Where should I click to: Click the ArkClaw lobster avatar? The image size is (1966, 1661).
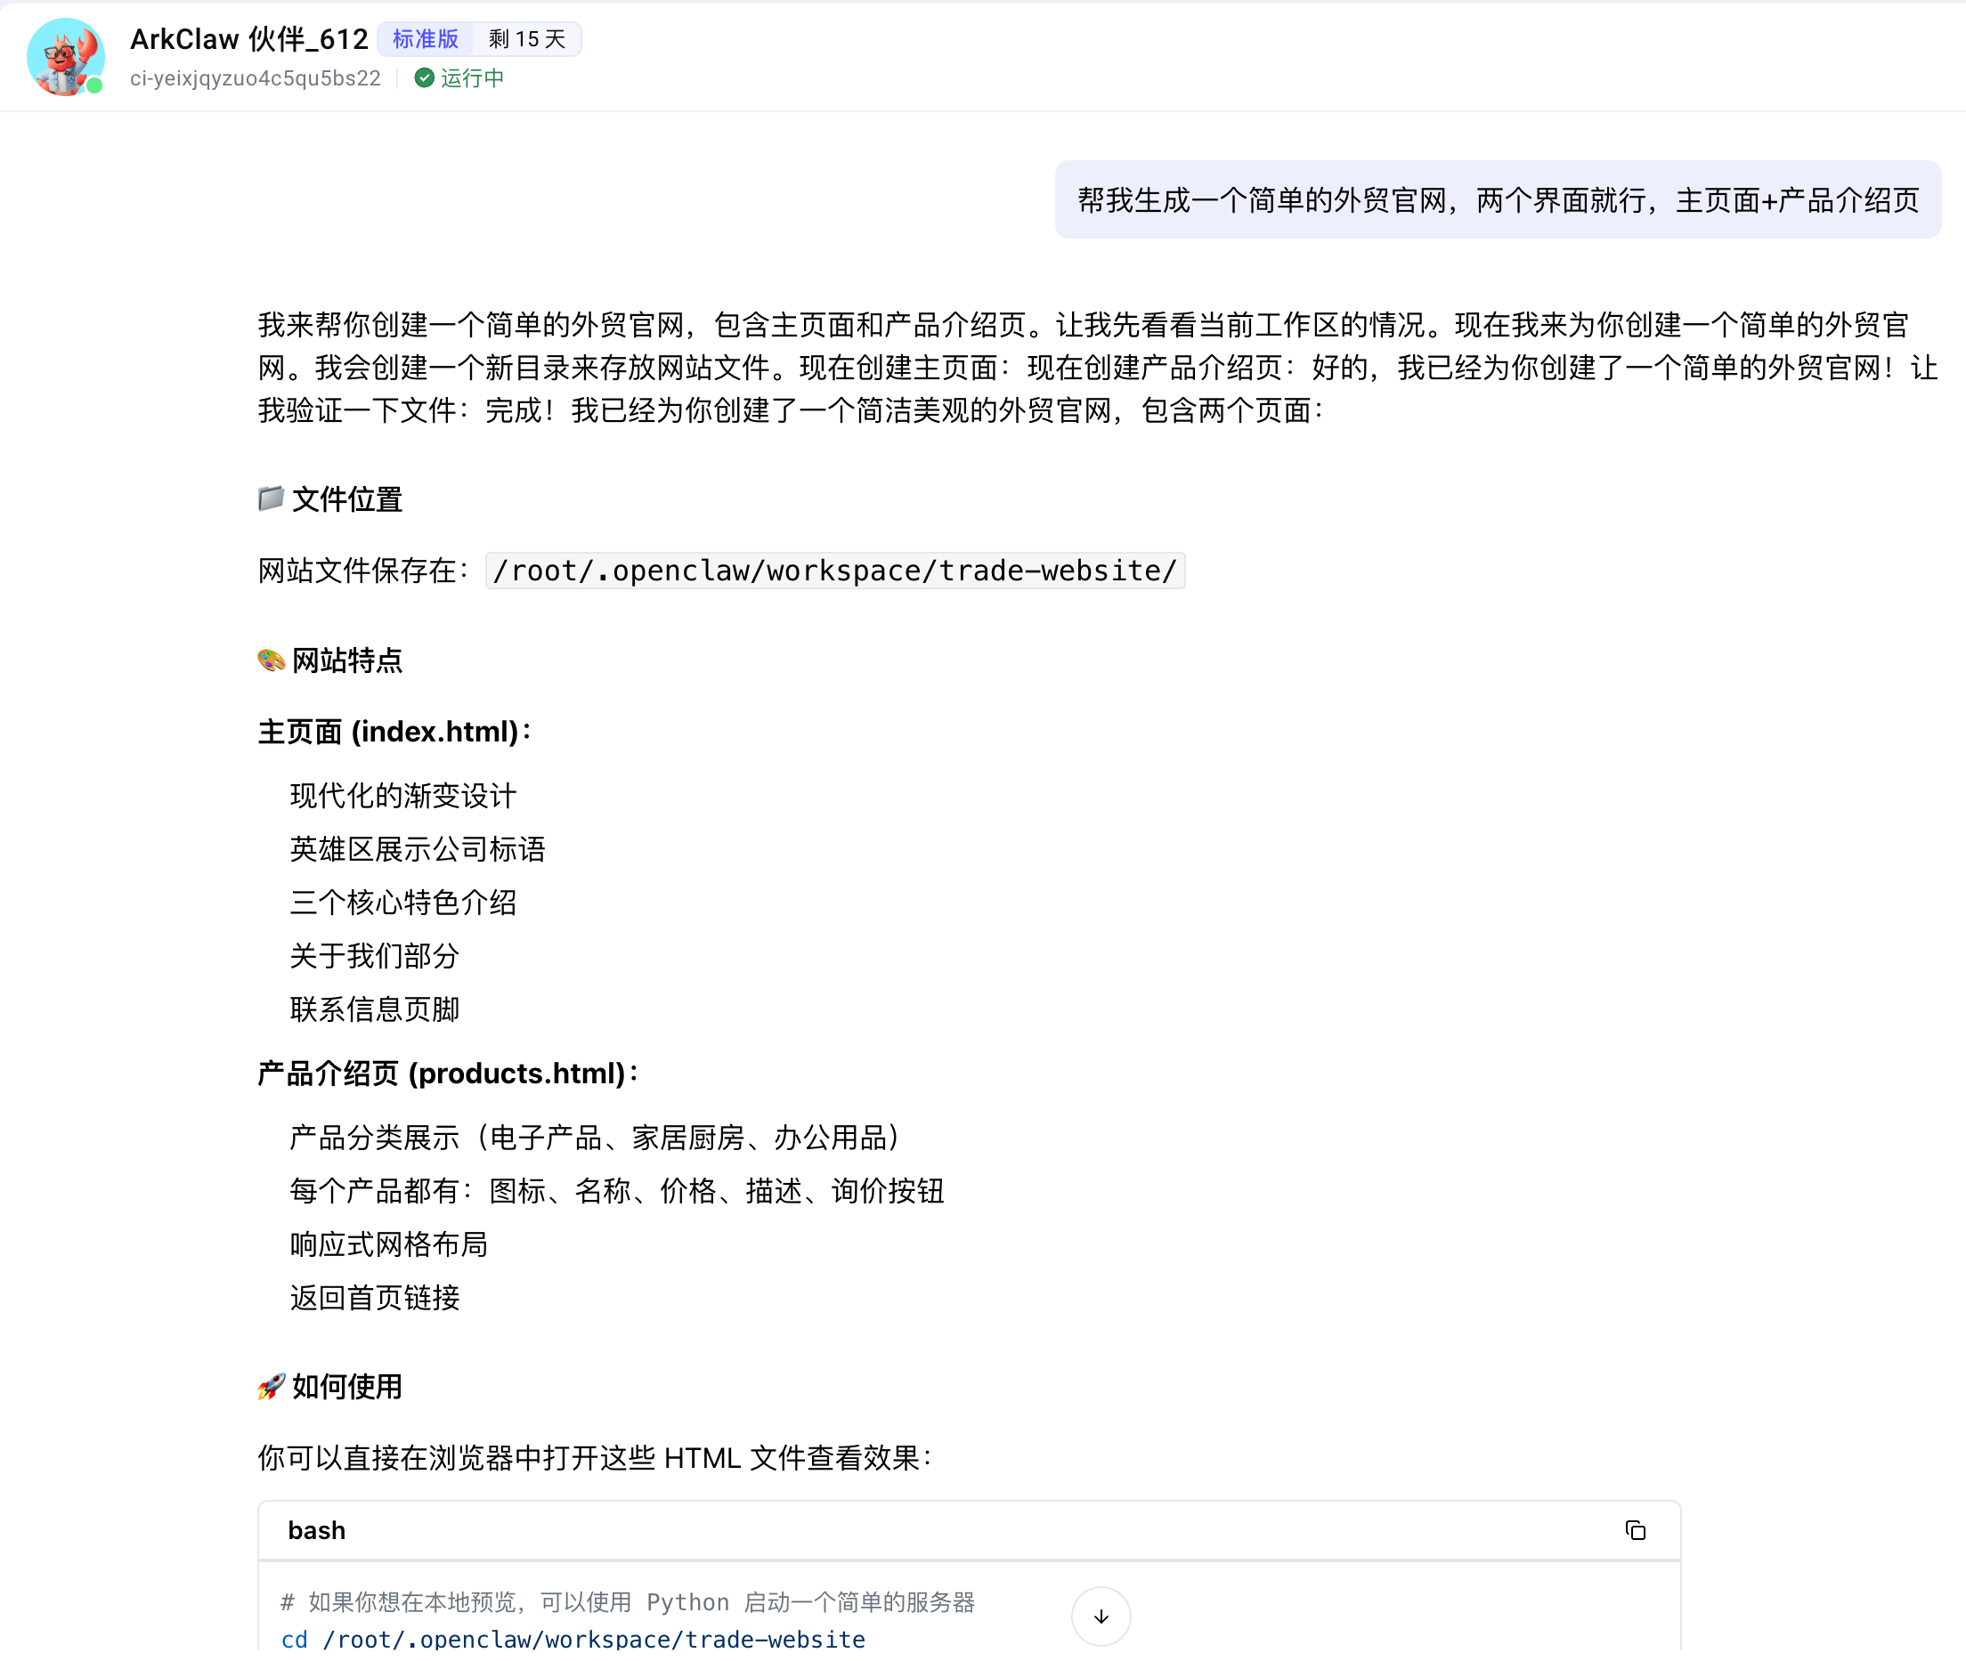(64, 56)
